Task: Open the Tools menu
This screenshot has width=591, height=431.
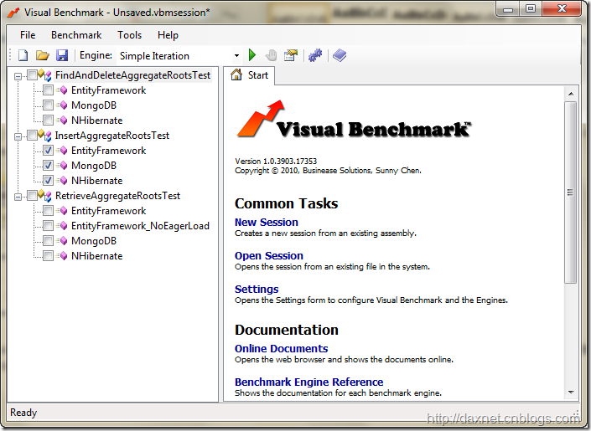Action: [129, 35]
